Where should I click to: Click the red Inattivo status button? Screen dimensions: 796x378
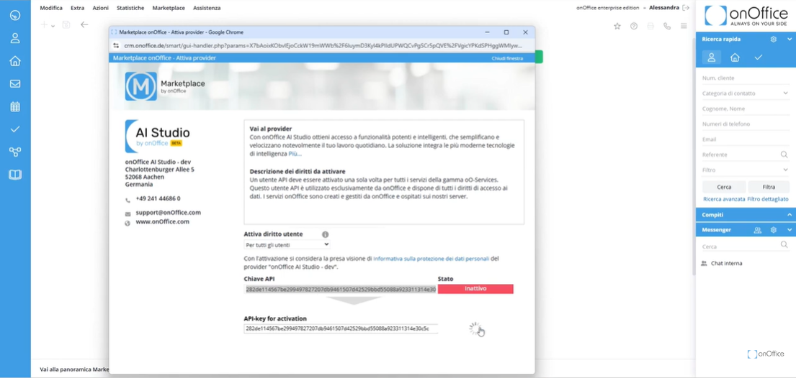click(475, 289)
